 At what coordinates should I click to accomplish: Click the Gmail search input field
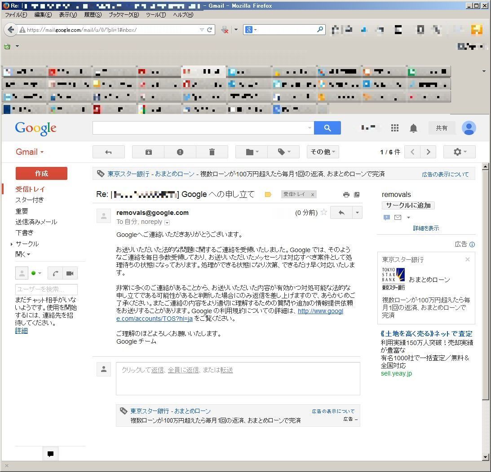click(199, 127)
